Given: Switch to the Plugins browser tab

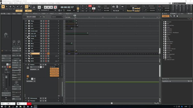Looking at the screenshot, I should [x=173, y=14].
